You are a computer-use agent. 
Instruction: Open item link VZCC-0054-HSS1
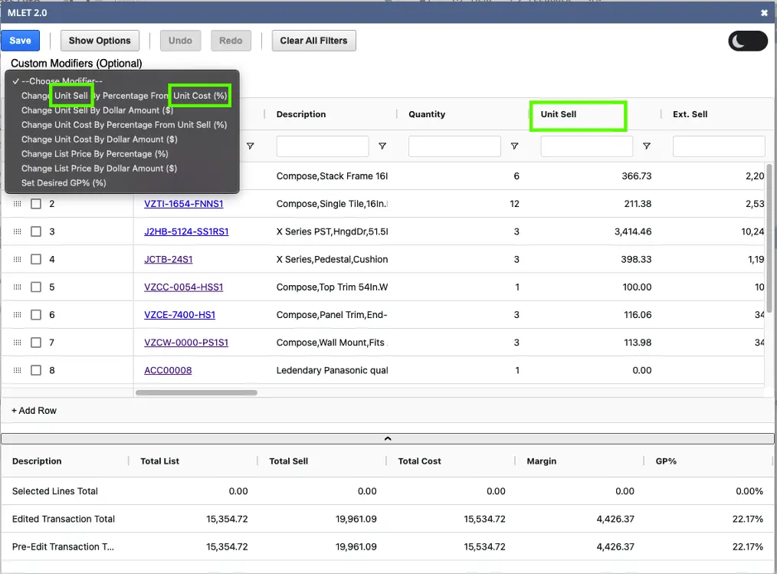tap(184, 287)
